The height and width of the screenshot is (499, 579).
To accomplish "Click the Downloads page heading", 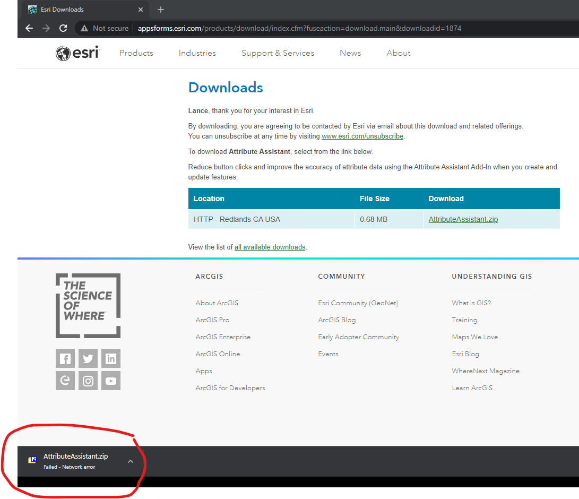I will point(226,88).
